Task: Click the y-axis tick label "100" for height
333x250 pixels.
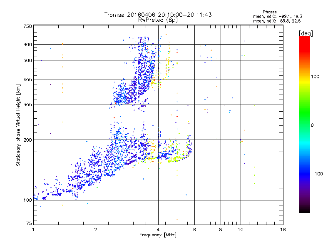Action: (x=27, y=200)
